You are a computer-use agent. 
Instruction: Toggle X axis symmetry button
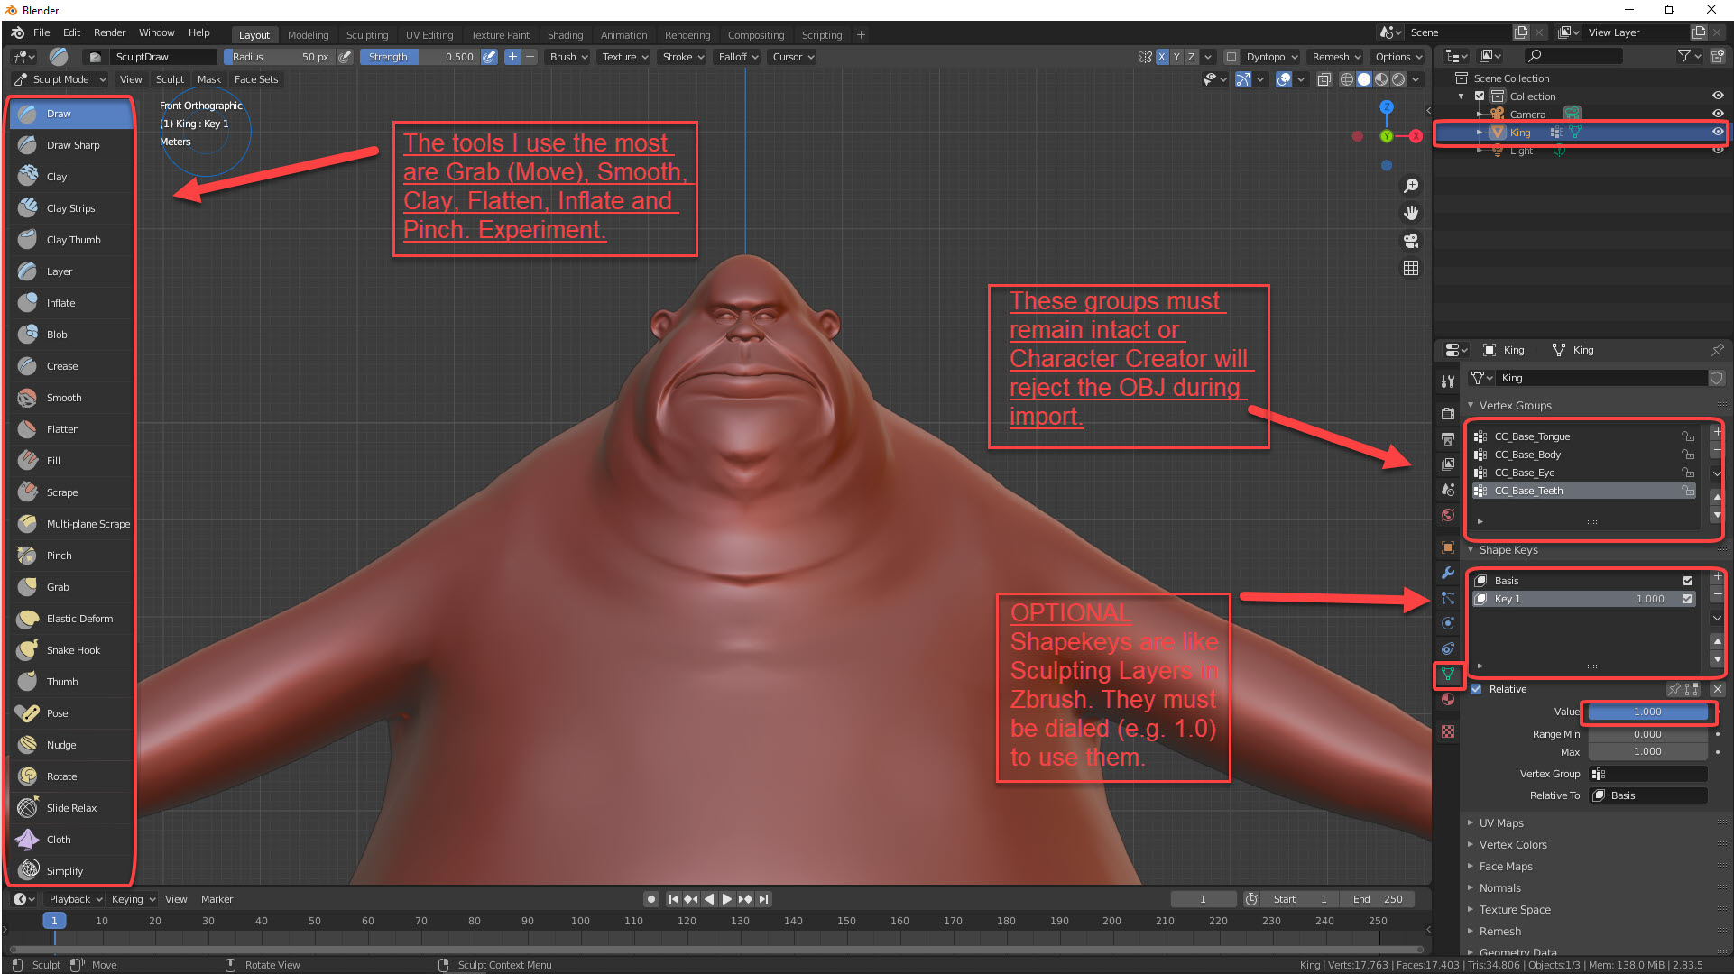click(1162, 57)
